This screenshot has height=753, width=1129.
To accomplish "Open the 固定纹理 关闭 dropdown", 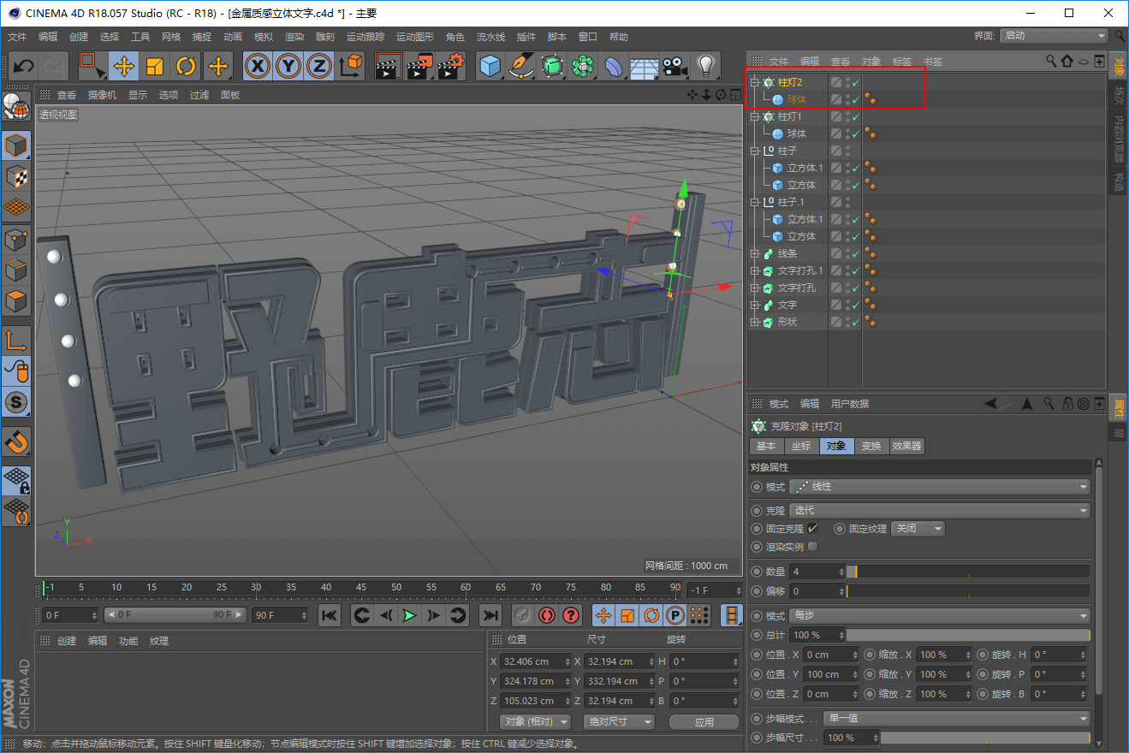I will tap(918, 529).
